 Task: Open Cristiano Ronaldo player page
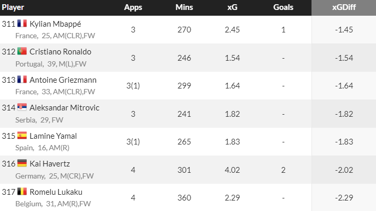click(60, 51)
